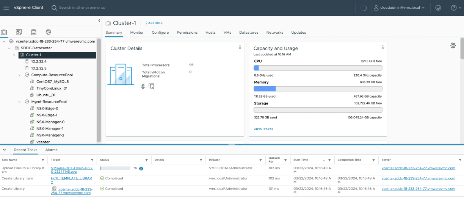The height and width of the screenshot is (200, 464).
Task: Select the vcenter VM in tree
Action: click(43, 142)
